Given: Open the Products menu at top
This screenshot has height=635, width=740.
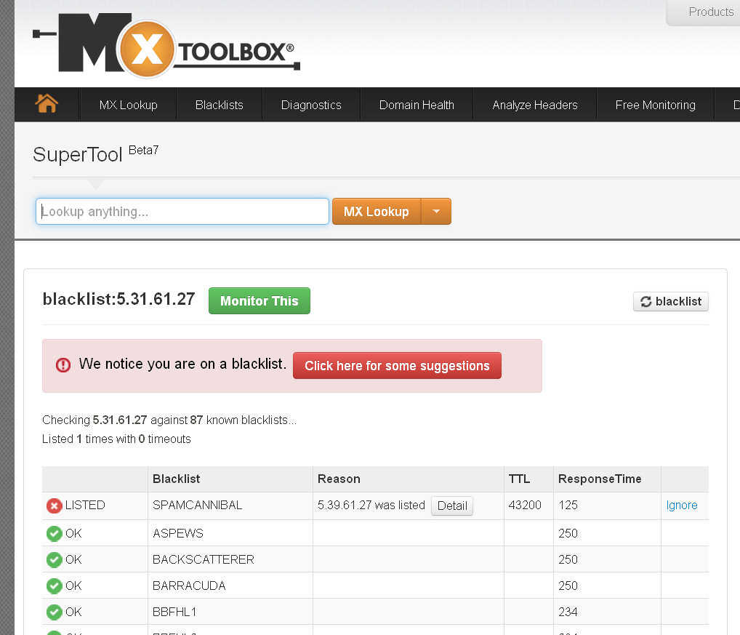Looking at the screenshot, I should pos(710,12).
